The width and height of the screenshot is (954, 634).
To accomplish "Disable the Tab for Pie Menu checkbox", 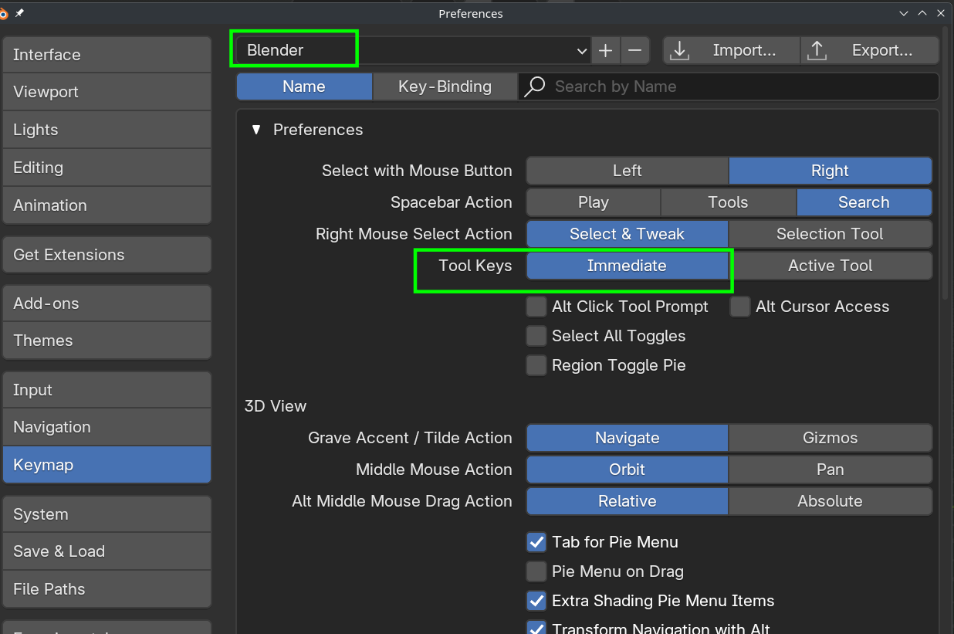I will [x=536, y=542].
